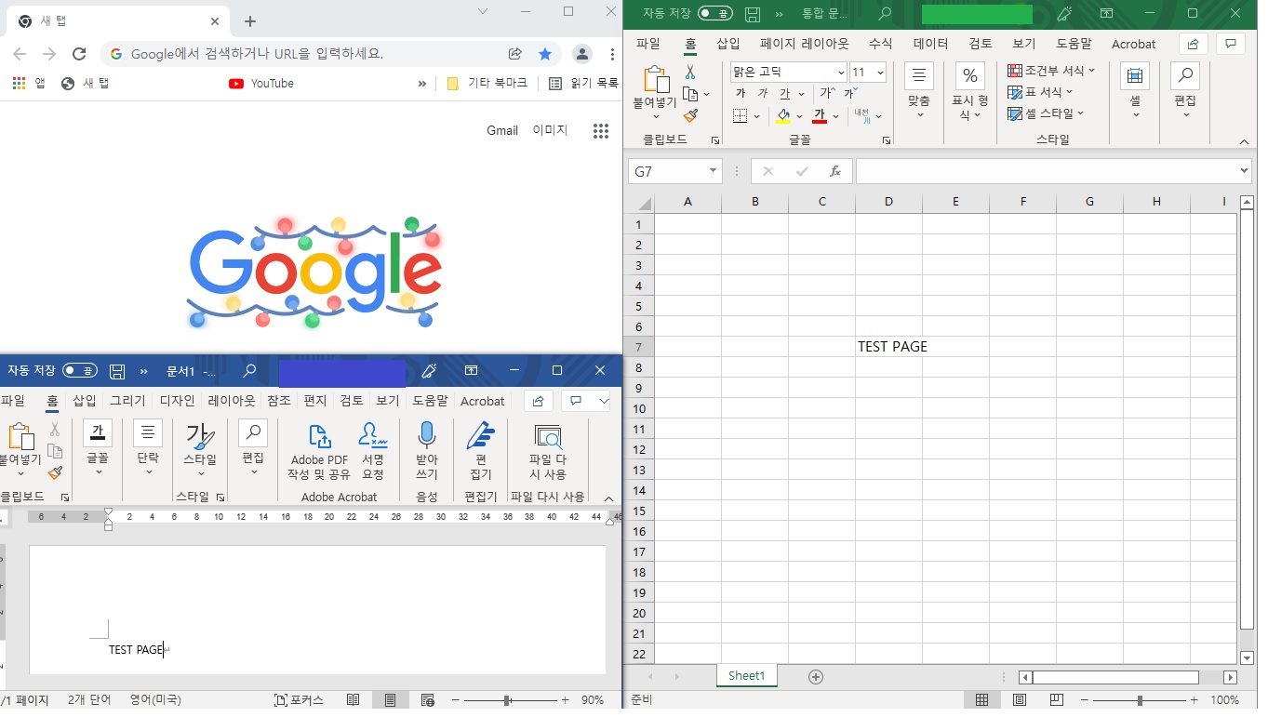Start dictation (받아쓰기) microphone in Word
This screenshot has width=1268, height=717.
(427, 451)
